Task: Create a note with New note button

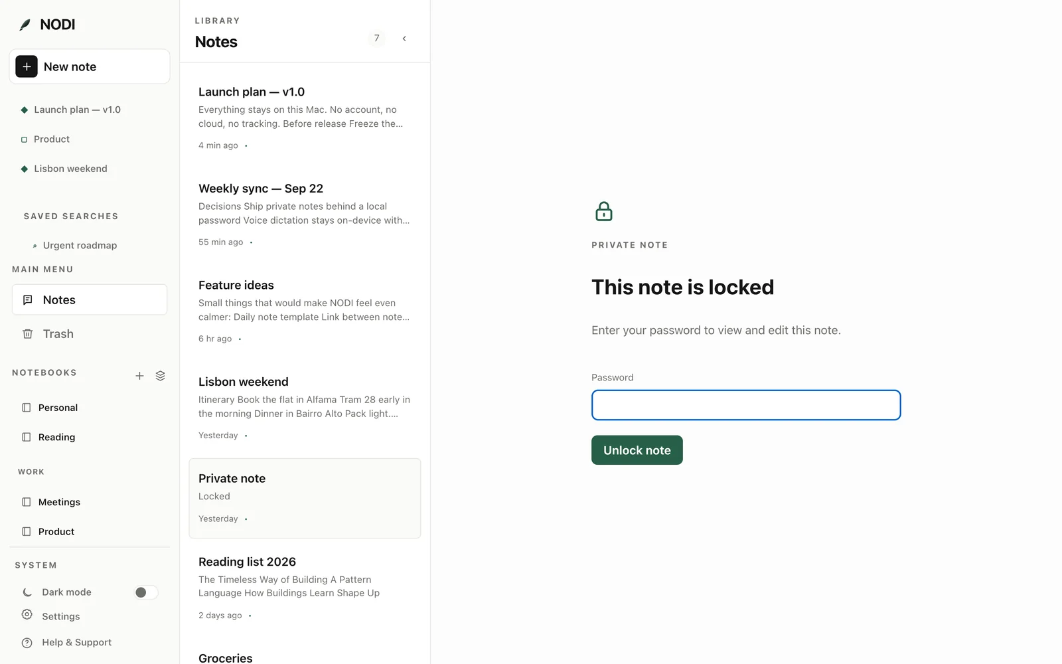Action: [90, 66]
